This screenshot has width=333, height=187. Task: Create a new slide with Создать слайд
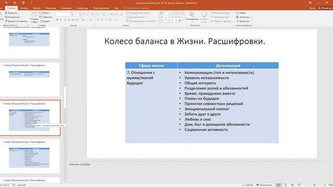tap(34, 18)
